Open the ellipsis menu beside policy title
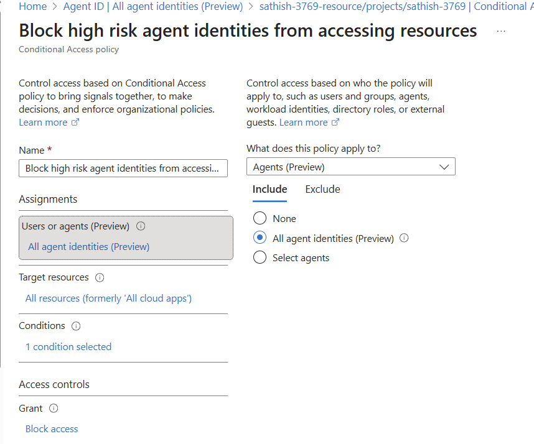The height and width of the screenshot is (444, 534). (x=501, y=31)
